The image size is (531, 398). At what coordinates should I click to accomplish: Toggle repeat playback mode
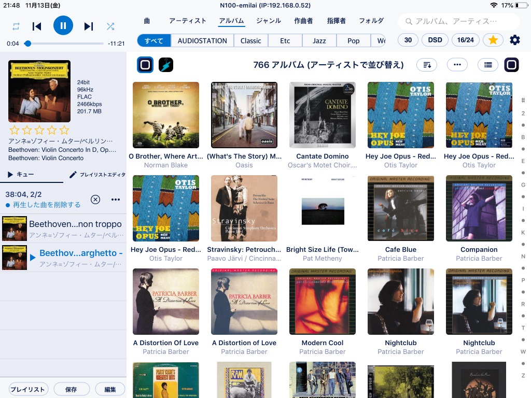(16, 26)
